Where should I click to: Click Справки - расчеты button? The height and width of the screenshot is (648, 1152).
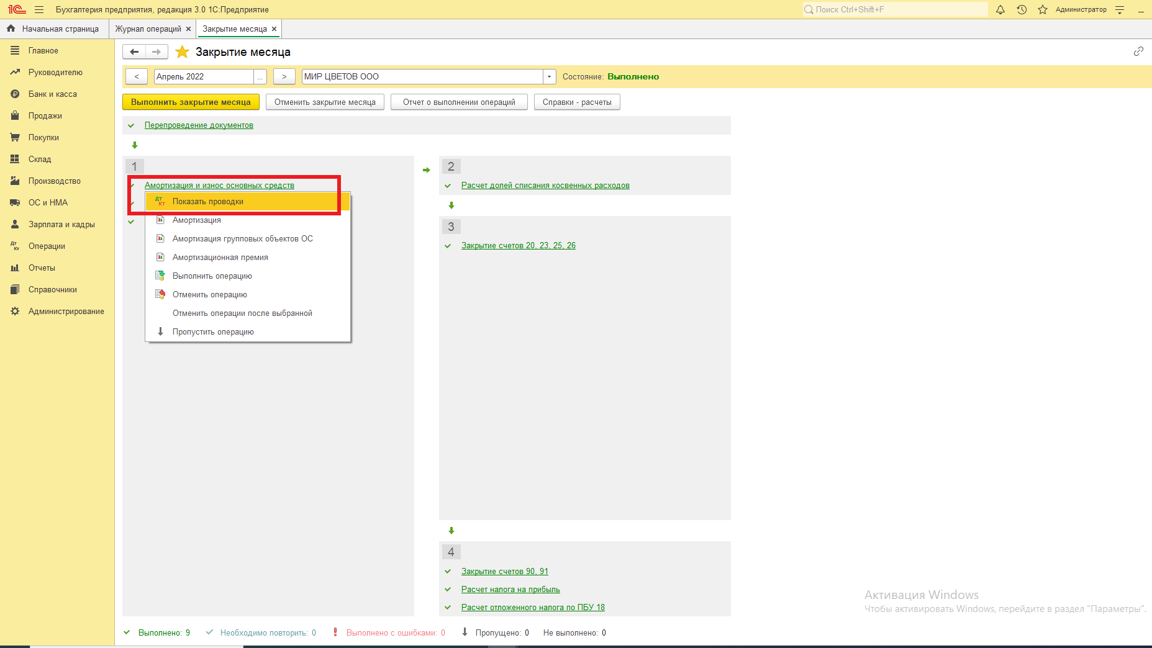[576, 102]
